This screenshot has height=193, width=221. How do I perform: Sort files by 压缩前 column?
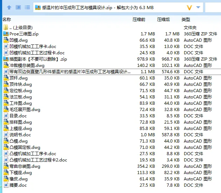[139, 19]
